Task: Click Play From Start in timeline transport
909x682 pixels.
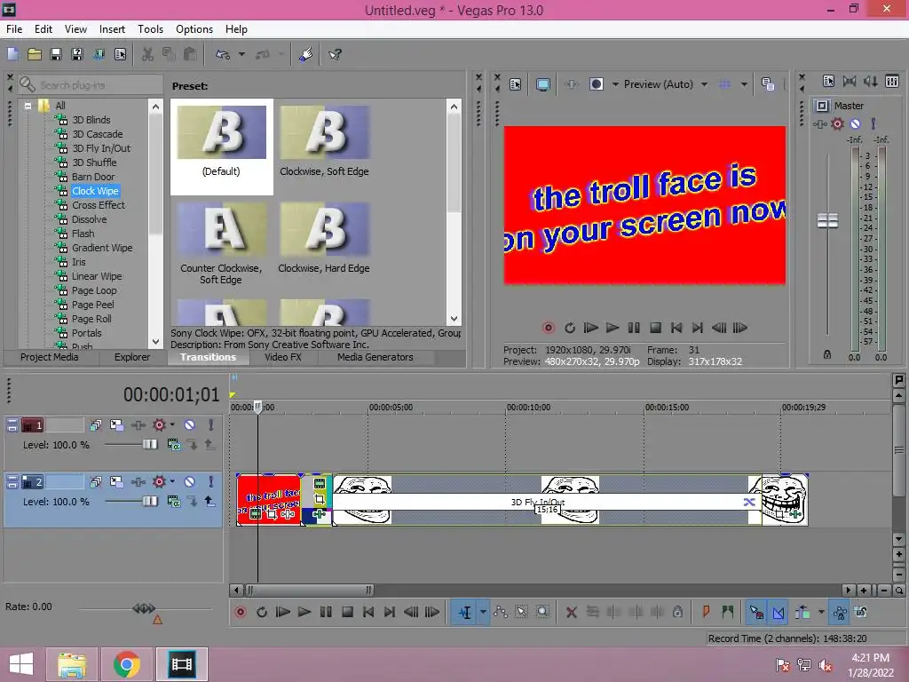Action: [x=283, y=612]
